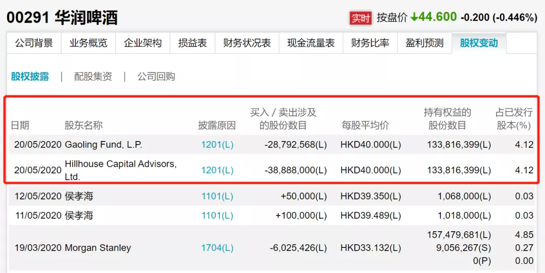The width and height of the screenshot is (545, 273).
Task: Open the 公司回购 sub-tab
Action: tap(156, 77)
